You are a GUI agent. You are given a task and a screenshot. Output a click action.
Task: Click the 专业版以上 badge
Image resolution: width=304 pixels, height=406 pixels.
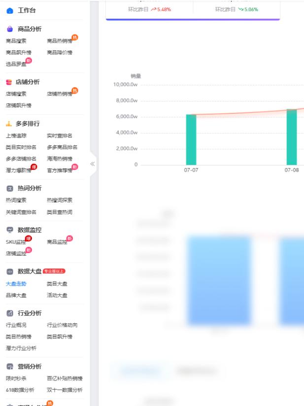(54, 271)
